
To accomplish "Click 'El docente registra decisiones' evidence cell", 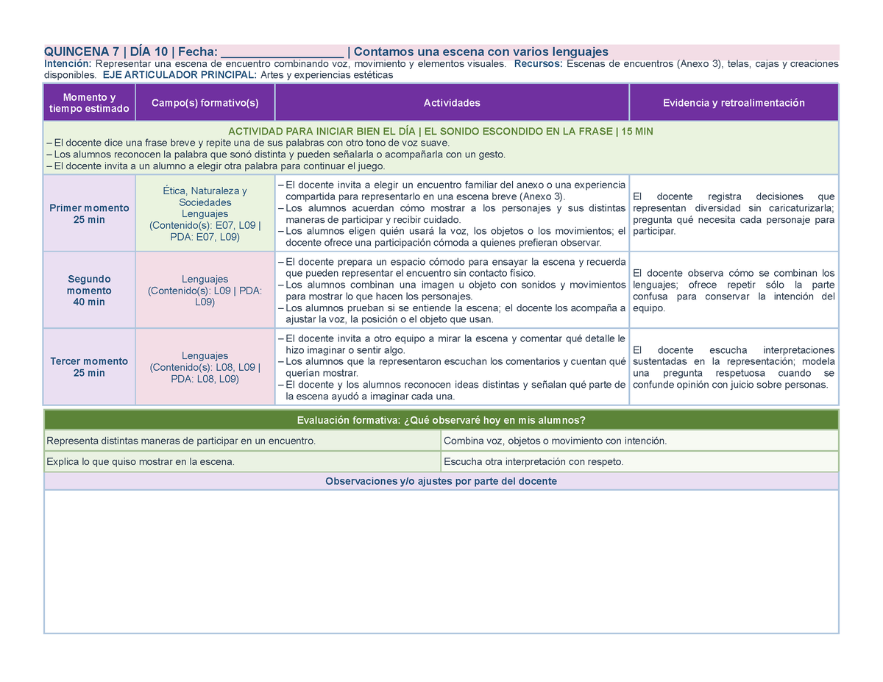I will click(734, 213).
